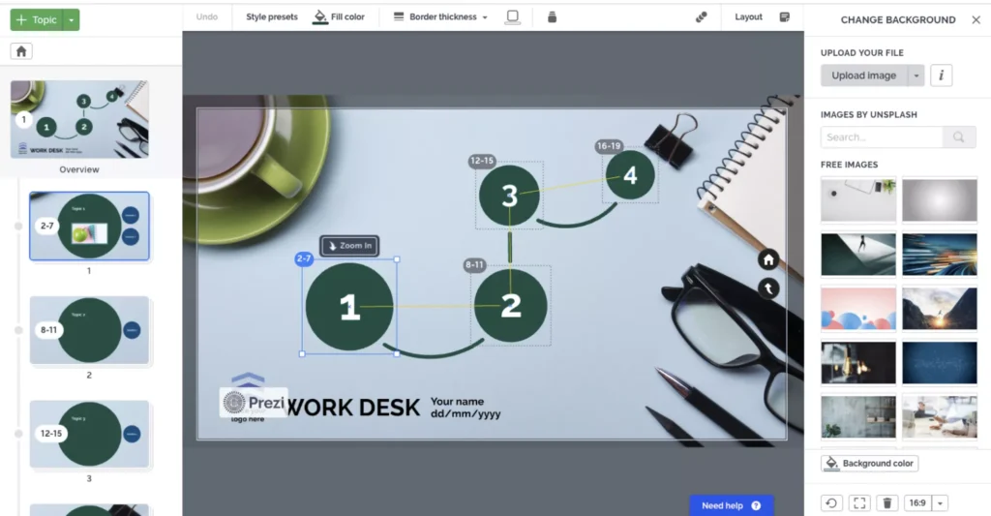Screen dimensions: 991x516
Task: Click the add Topic button
Action: pos(38,19)
